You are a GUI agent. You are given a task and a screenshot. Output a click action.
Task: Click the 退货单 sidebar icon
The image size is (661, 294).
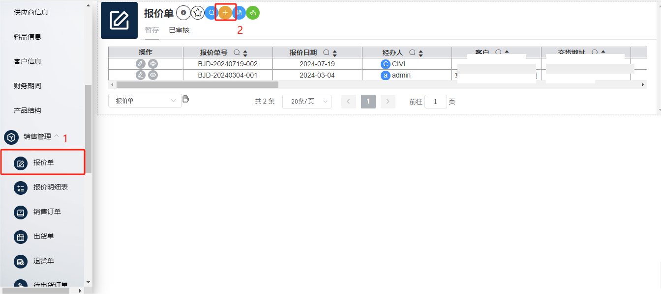pos(21,261)
